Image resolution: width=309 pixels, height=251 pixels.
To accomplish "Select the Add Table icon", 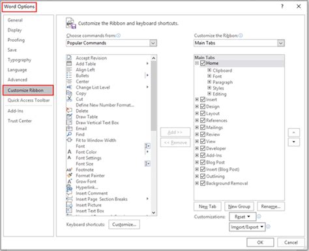I will coord(69,63).
